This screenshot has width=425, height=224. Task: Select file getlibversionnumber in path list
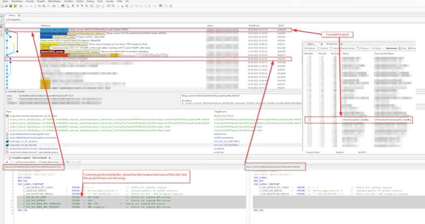pos(33,138)
